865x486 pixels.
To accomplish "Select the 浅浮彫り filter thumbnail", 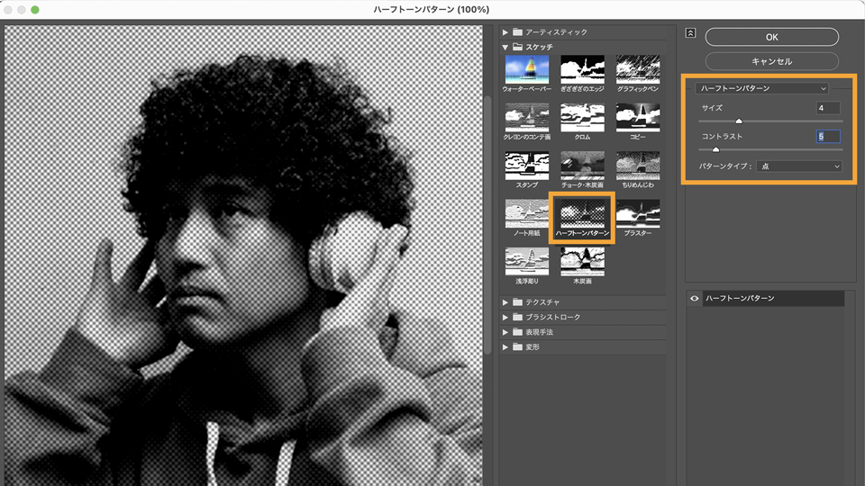I will (x=527, y=261).
